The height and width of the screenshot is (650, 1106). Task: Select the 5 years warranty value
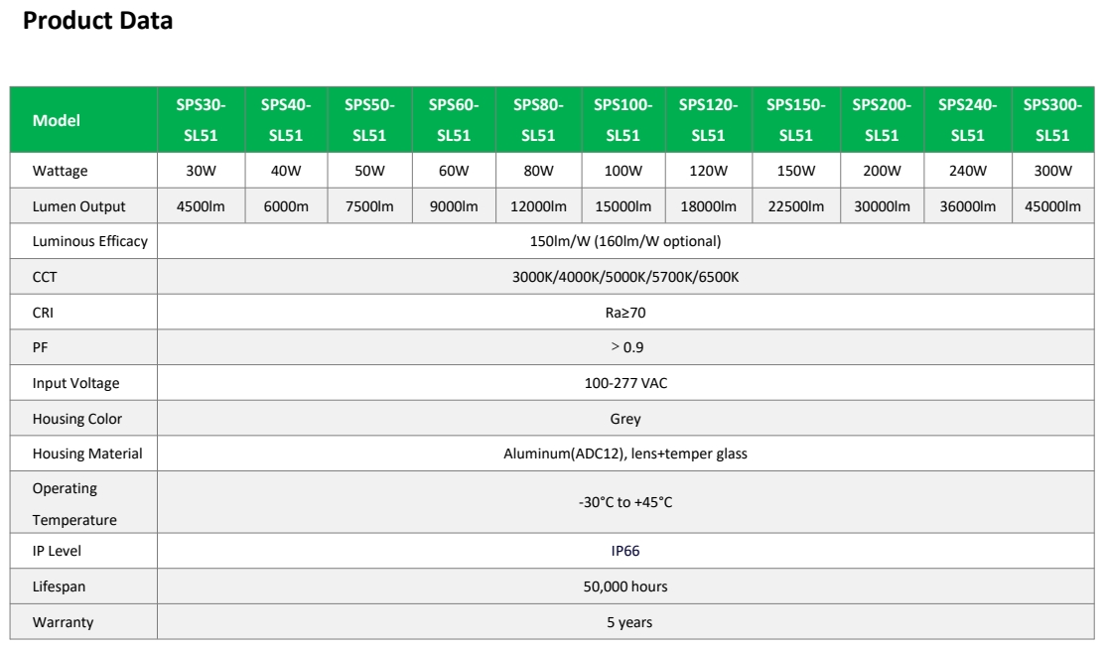(x=624, y=622)
